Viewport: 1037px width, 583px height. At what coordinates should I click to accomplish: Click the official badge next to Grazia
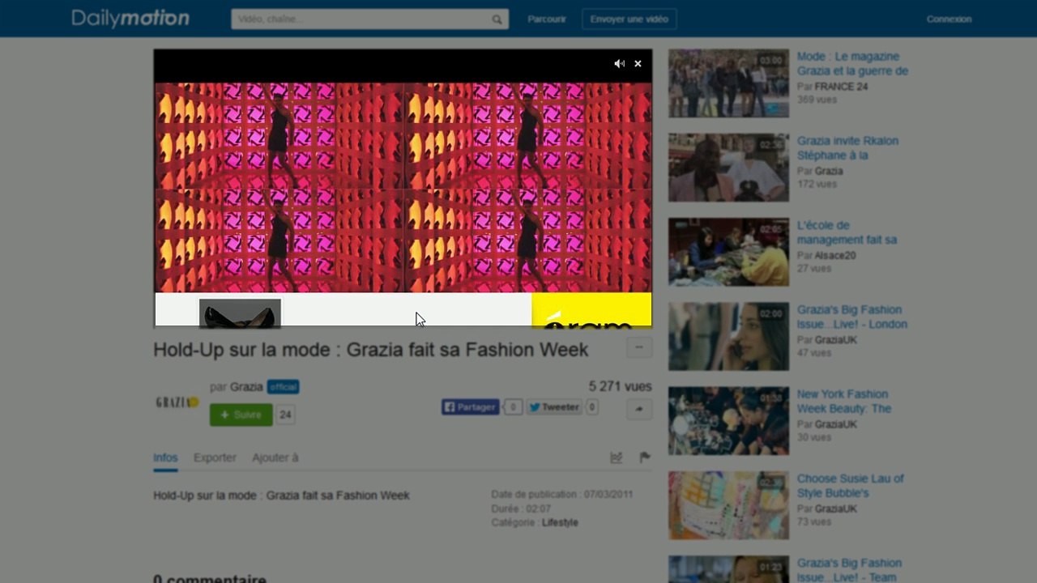(x=284, y=387)
